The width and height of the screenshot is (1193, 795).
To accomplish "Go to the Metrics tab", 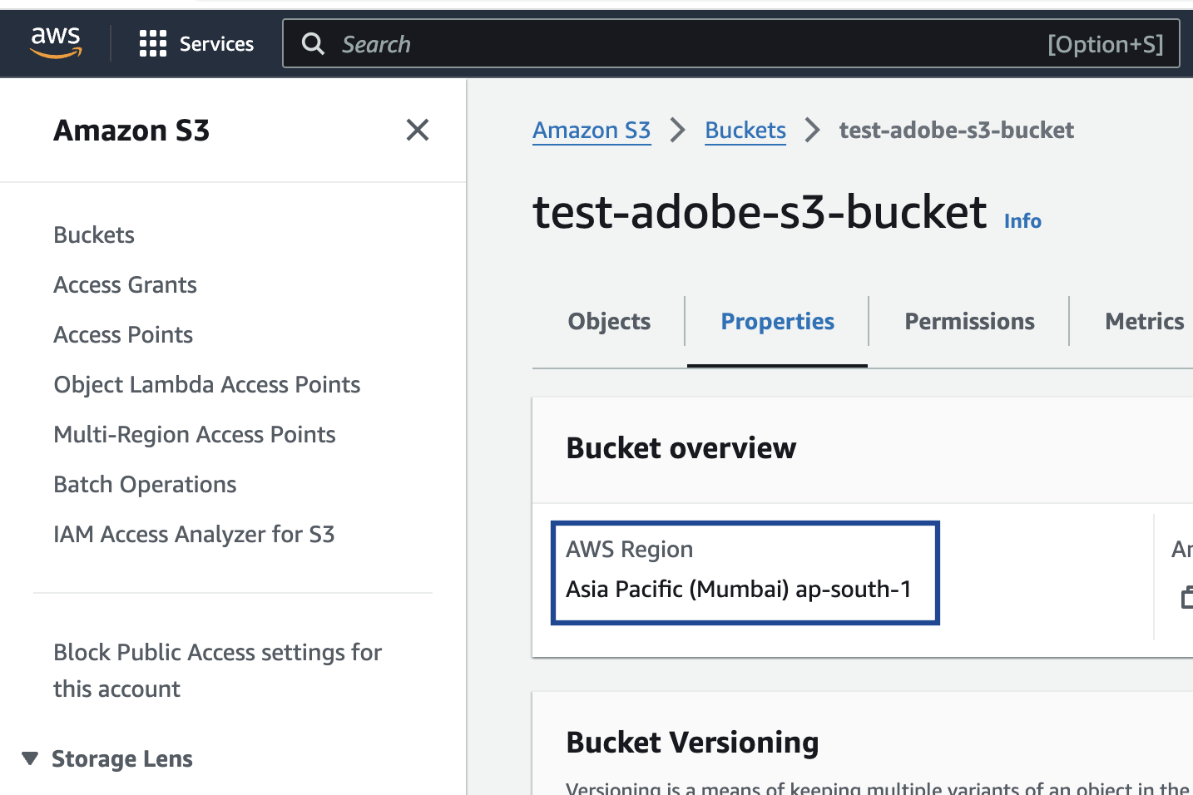I will pos(1144,322).
